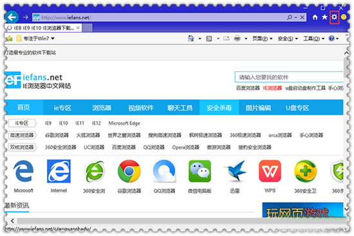Close the IE8 IE9 IE10 tab
The image size is (354, 236).
click(78, 28)
